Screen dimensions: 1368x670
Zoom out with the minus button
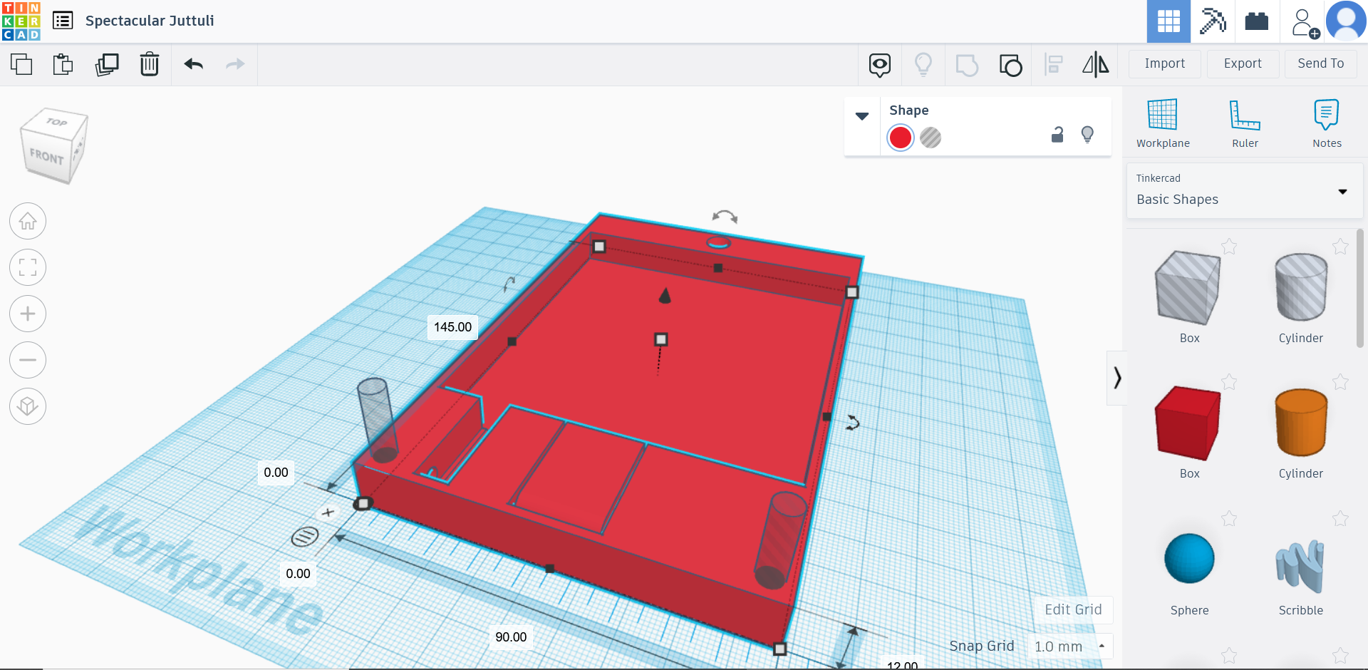click(28, 360)
